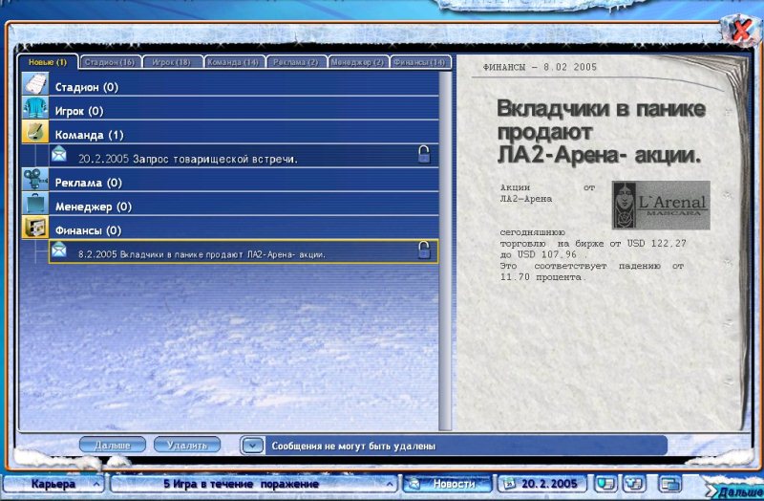Click the Команда category icon
764x501 pixels.
click(35, 134)
